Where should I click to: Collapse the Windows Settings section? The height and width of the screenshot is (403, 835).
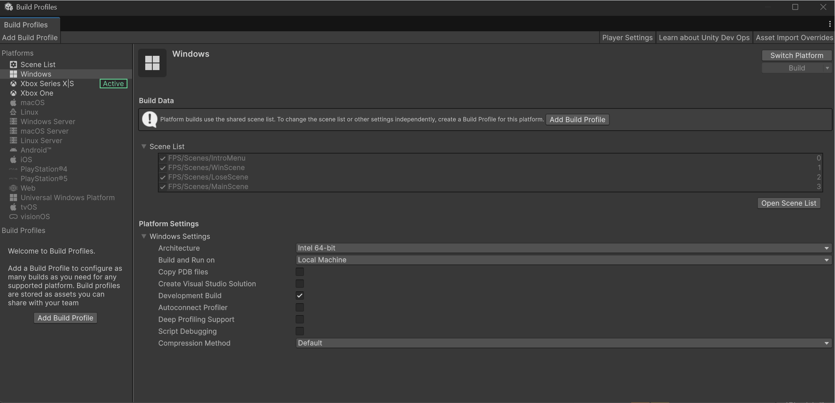[144, 236]
